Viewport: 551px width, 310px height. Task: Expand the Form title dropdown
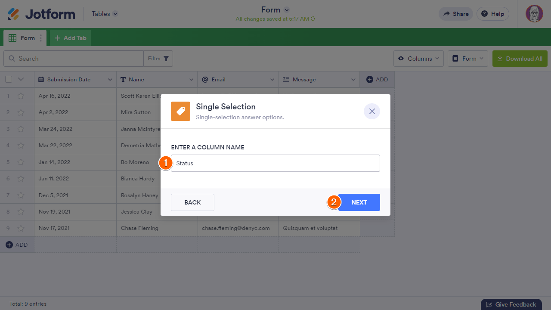[x=287, y=10]
